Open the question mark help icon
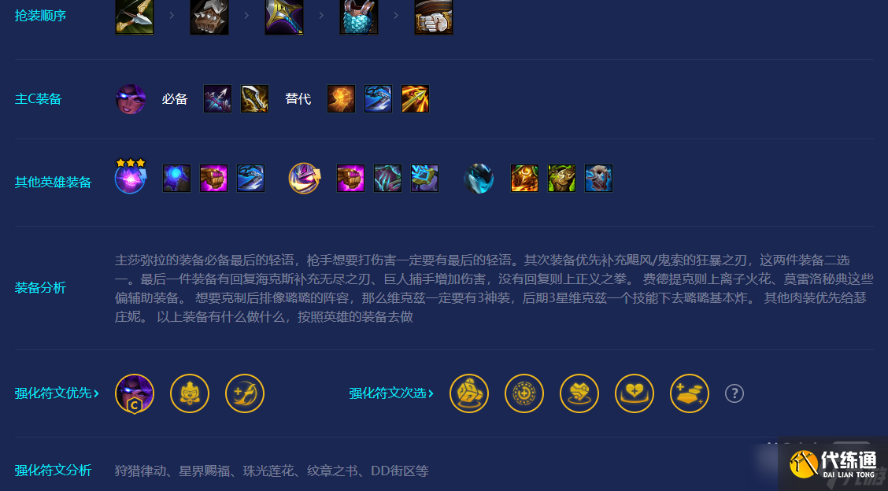 point(734,393)
